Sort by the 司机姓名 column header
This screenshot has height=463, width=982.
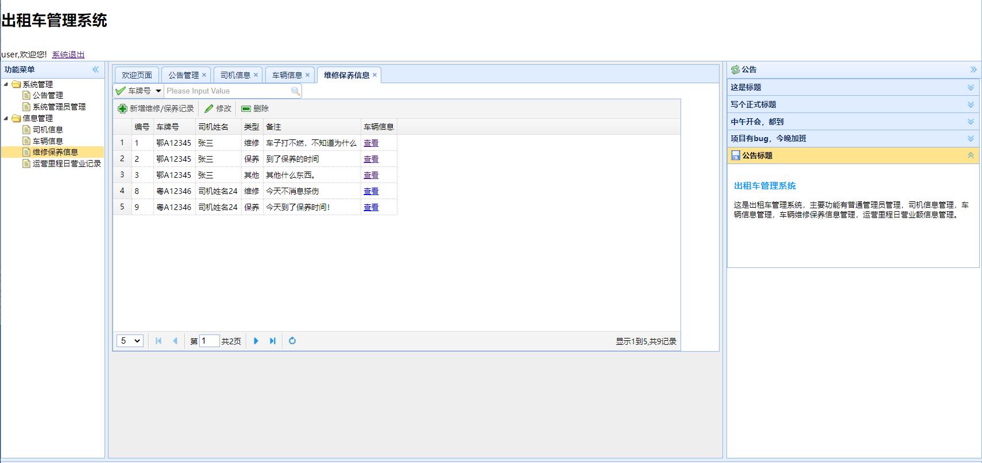pyautogui.click(x=218, y=127)
